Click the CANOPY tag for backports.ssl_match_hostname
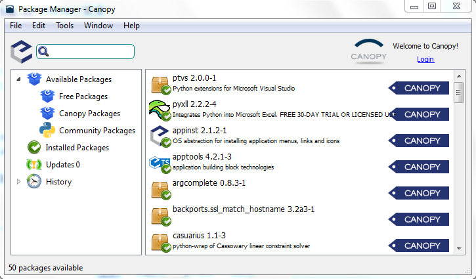The image size is (476, 279). pyautogui.click(x=419, y=219)
